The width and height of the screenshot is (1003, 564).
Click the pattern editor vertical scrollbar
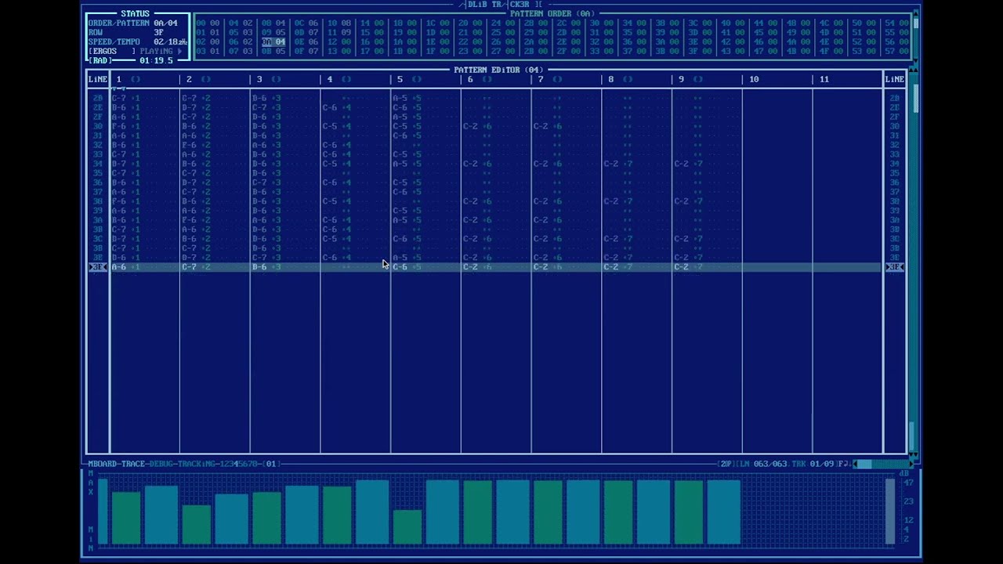coord(914,262)
